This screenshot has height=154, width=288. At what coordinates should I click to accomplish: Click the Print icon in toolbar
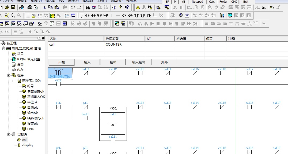tap(30, 8)
